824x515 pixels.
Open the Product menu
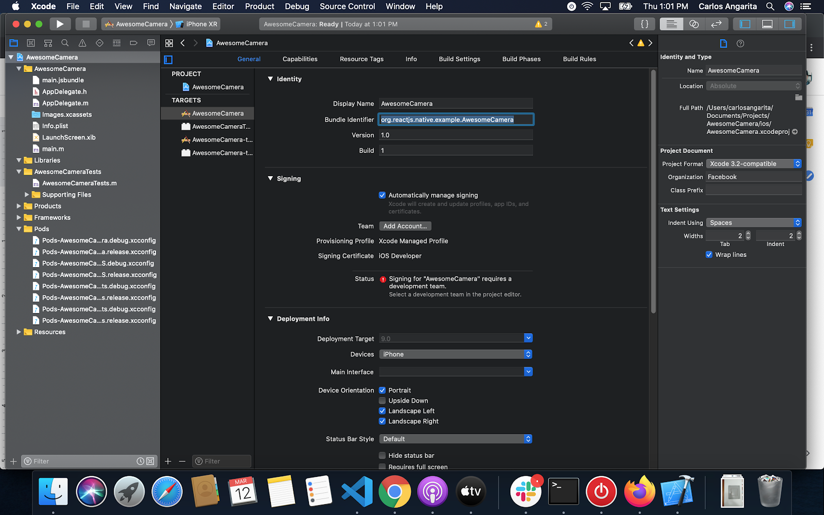click(260, 7)
